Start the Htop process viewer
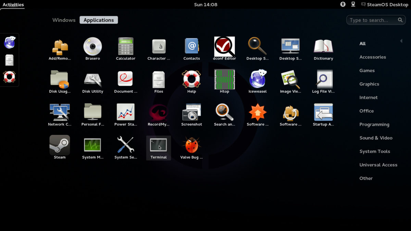Viewport: 411px width, 231px height. click(224, 79)
